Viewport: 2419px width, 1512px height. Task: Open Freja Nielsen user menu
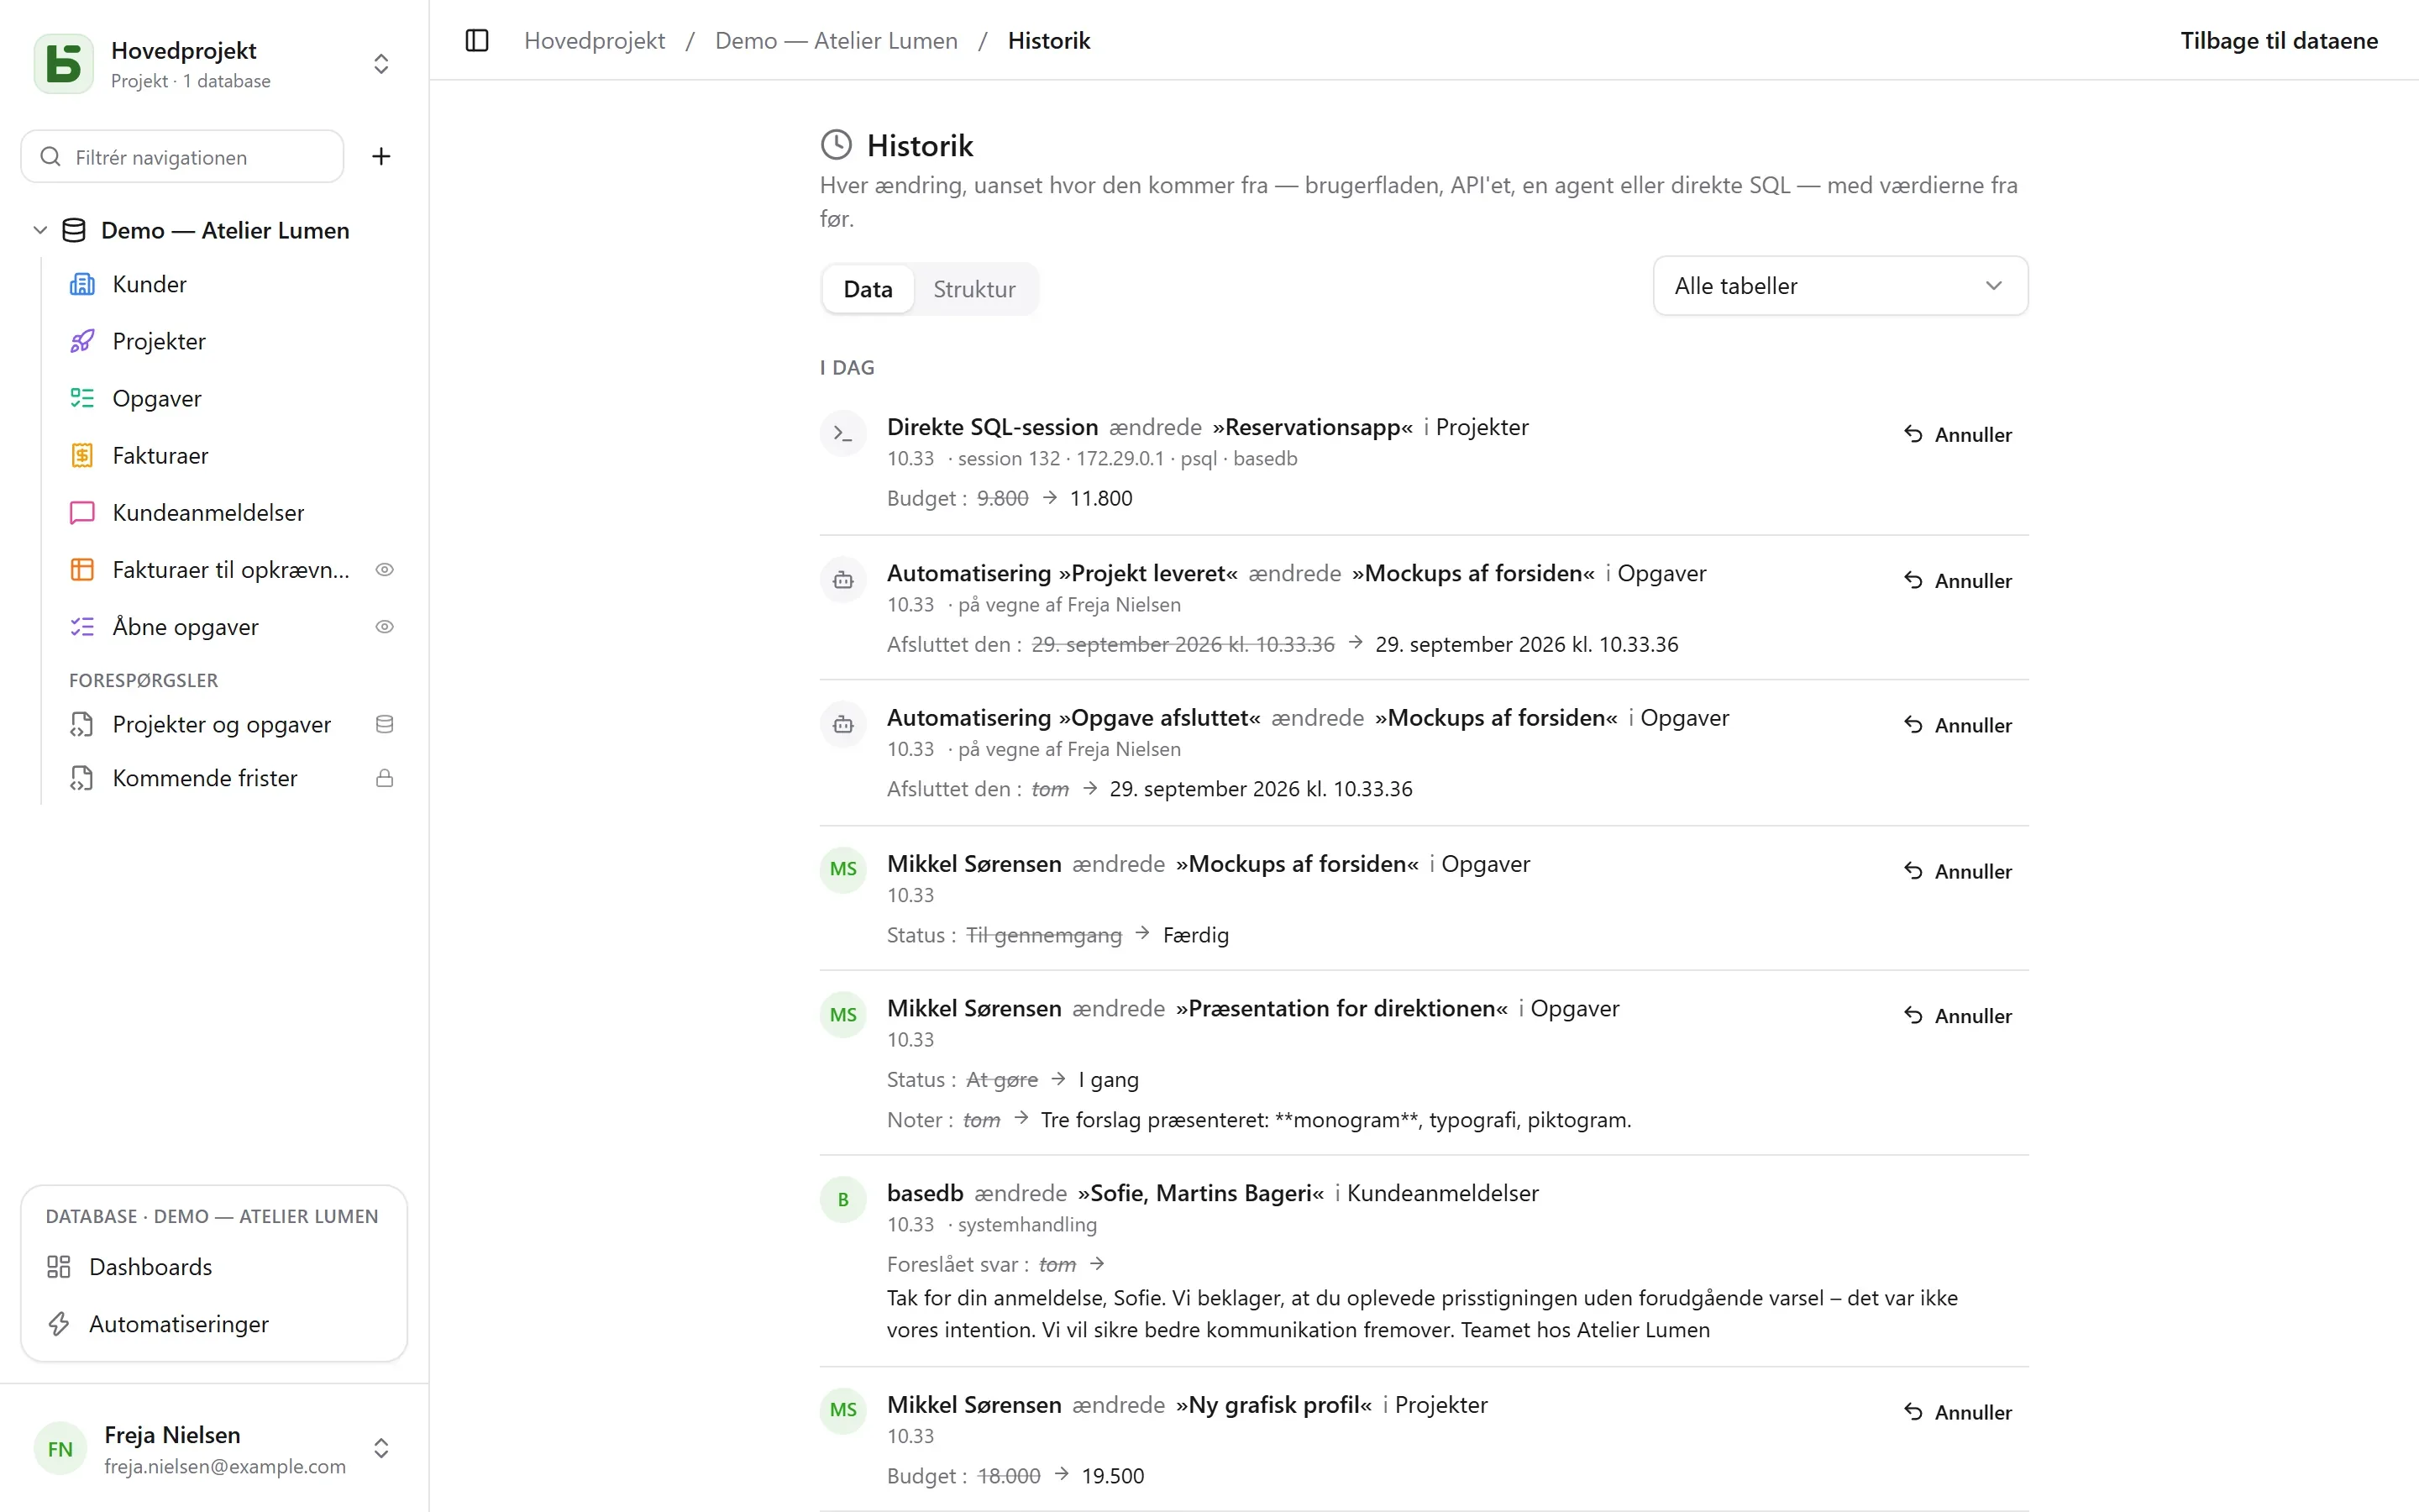coord(214,1448)
